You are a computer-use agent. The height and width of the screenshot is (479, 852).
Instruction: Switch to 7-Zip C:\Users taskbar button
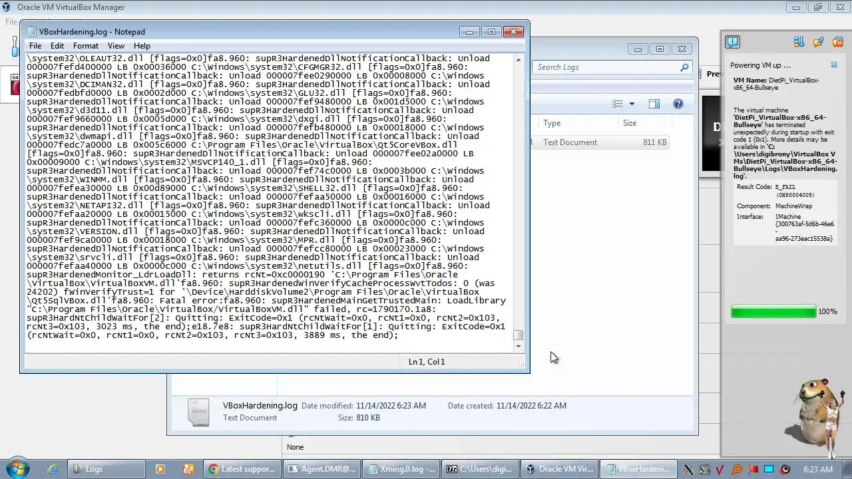coord(481,469)
